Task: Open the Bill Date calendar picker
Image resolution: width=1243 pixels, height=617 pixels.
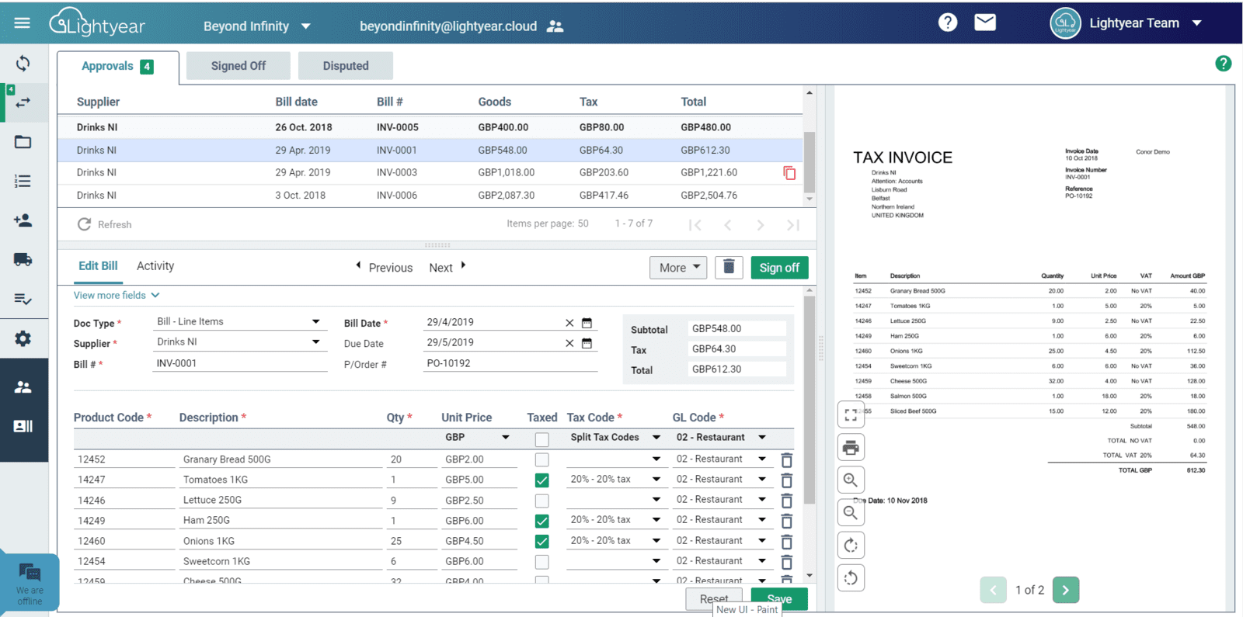Action: (x=587, y=323)
